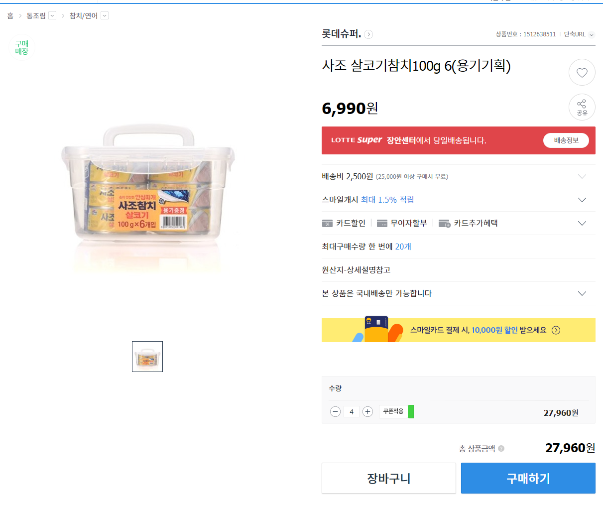
Task: Expand the 국내배송만 가능 notice
Action: coord(582,293)
